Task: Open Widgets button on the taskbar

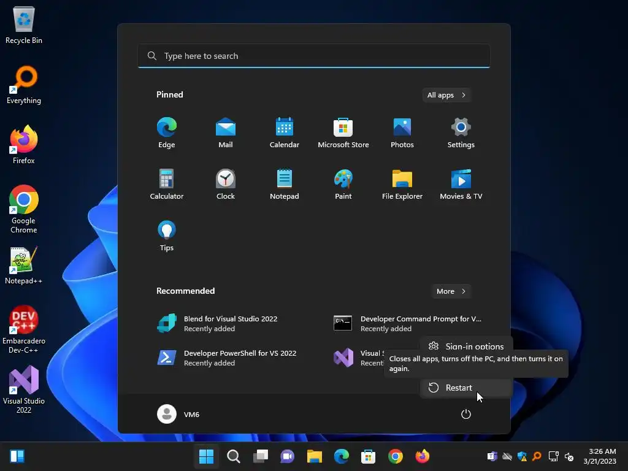Action: (17, 456)
